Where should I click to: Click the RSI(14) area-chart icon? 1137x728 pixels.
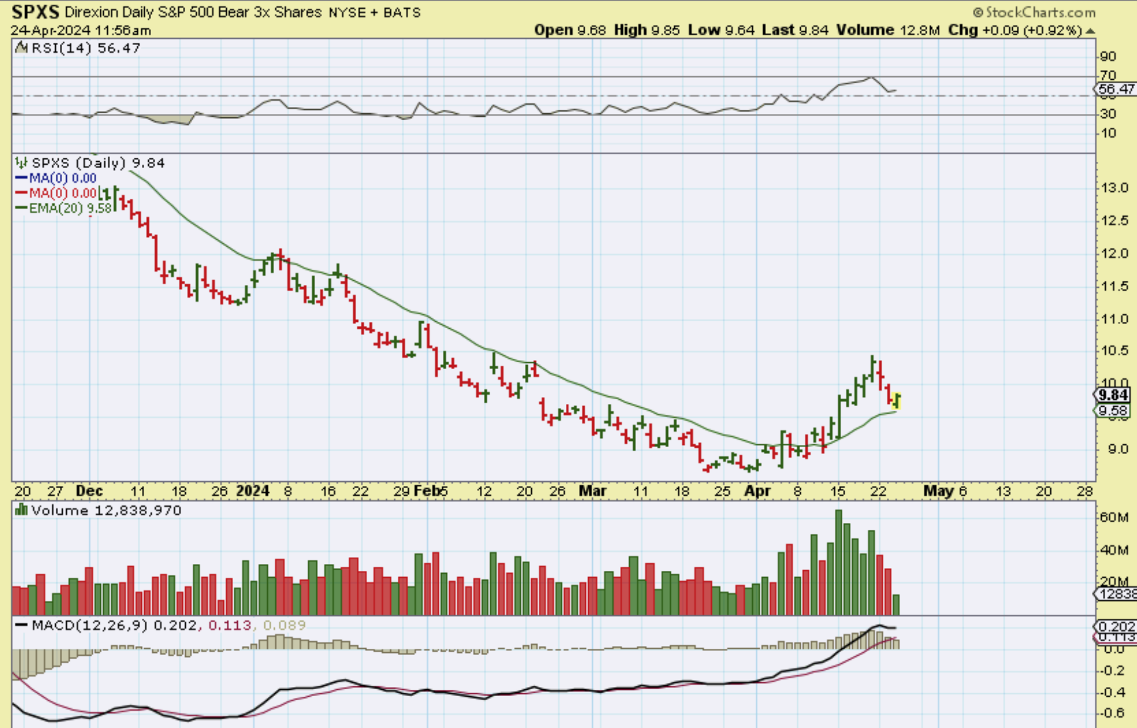click(22, 48)
